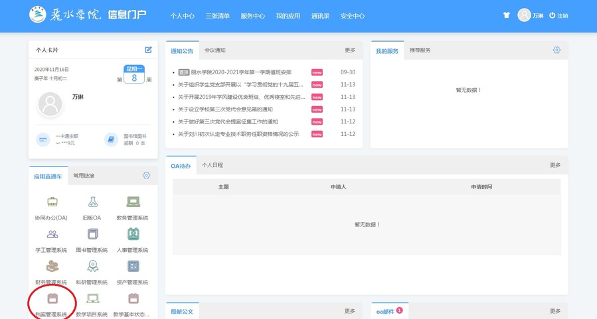This screenshot has height=319, width=597.
Task: Open the 资产管理系统 icon
Action: click(x=133, y=266)
